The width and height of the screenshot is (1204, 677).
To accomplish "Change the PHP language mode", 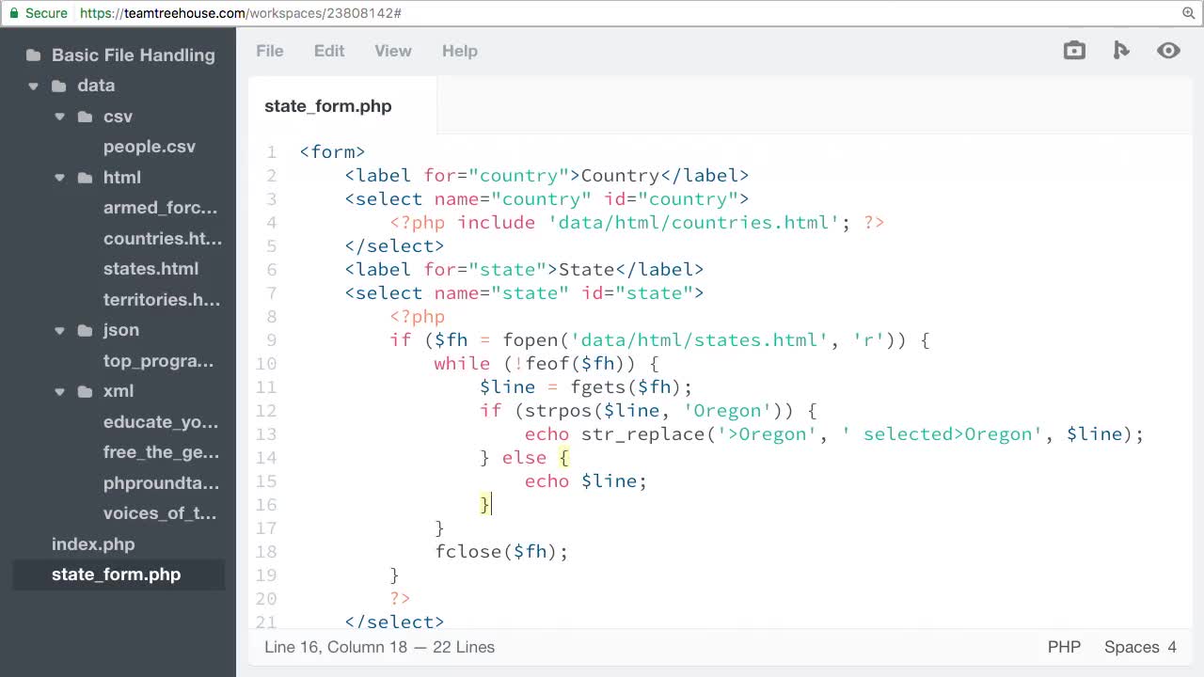I will coord(1064,647).
